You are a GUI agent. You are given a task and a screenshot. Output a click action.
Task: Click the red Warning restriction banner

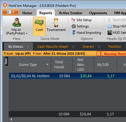111,53
